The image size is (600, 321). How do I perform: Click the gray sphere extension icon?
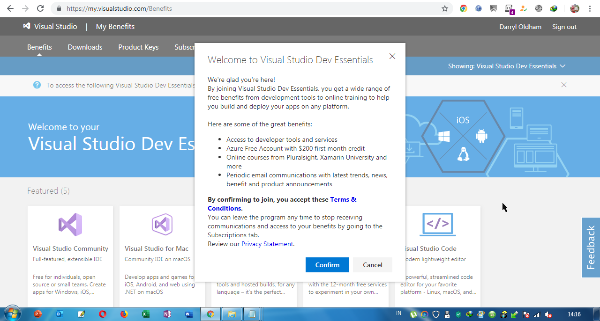(539, 8)
